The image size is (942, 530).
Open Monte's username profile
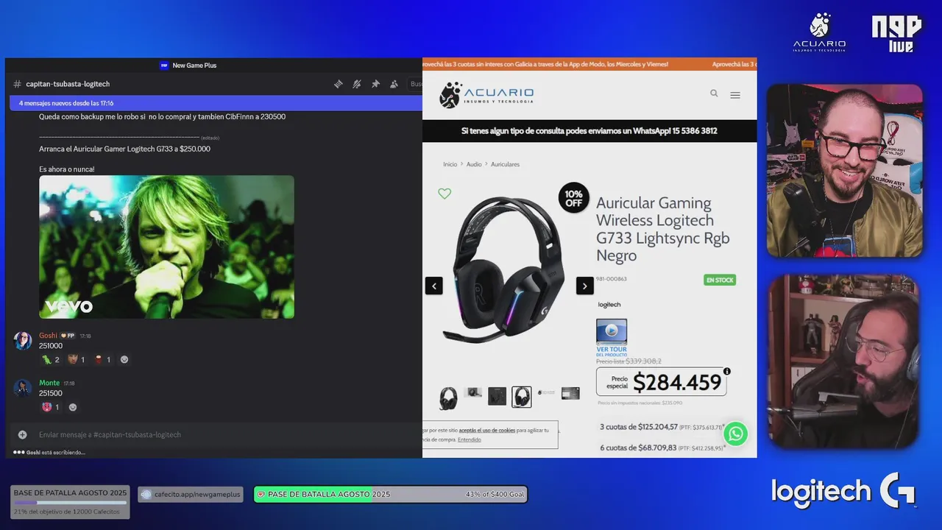49,383
